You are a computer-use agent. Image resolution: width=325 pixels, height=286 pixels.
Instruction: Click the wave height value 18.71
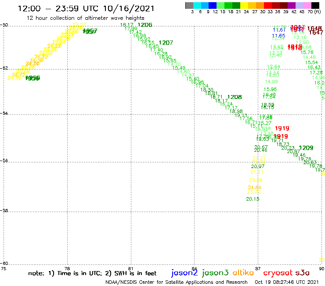pyautogui.click(x=216, y=97)
